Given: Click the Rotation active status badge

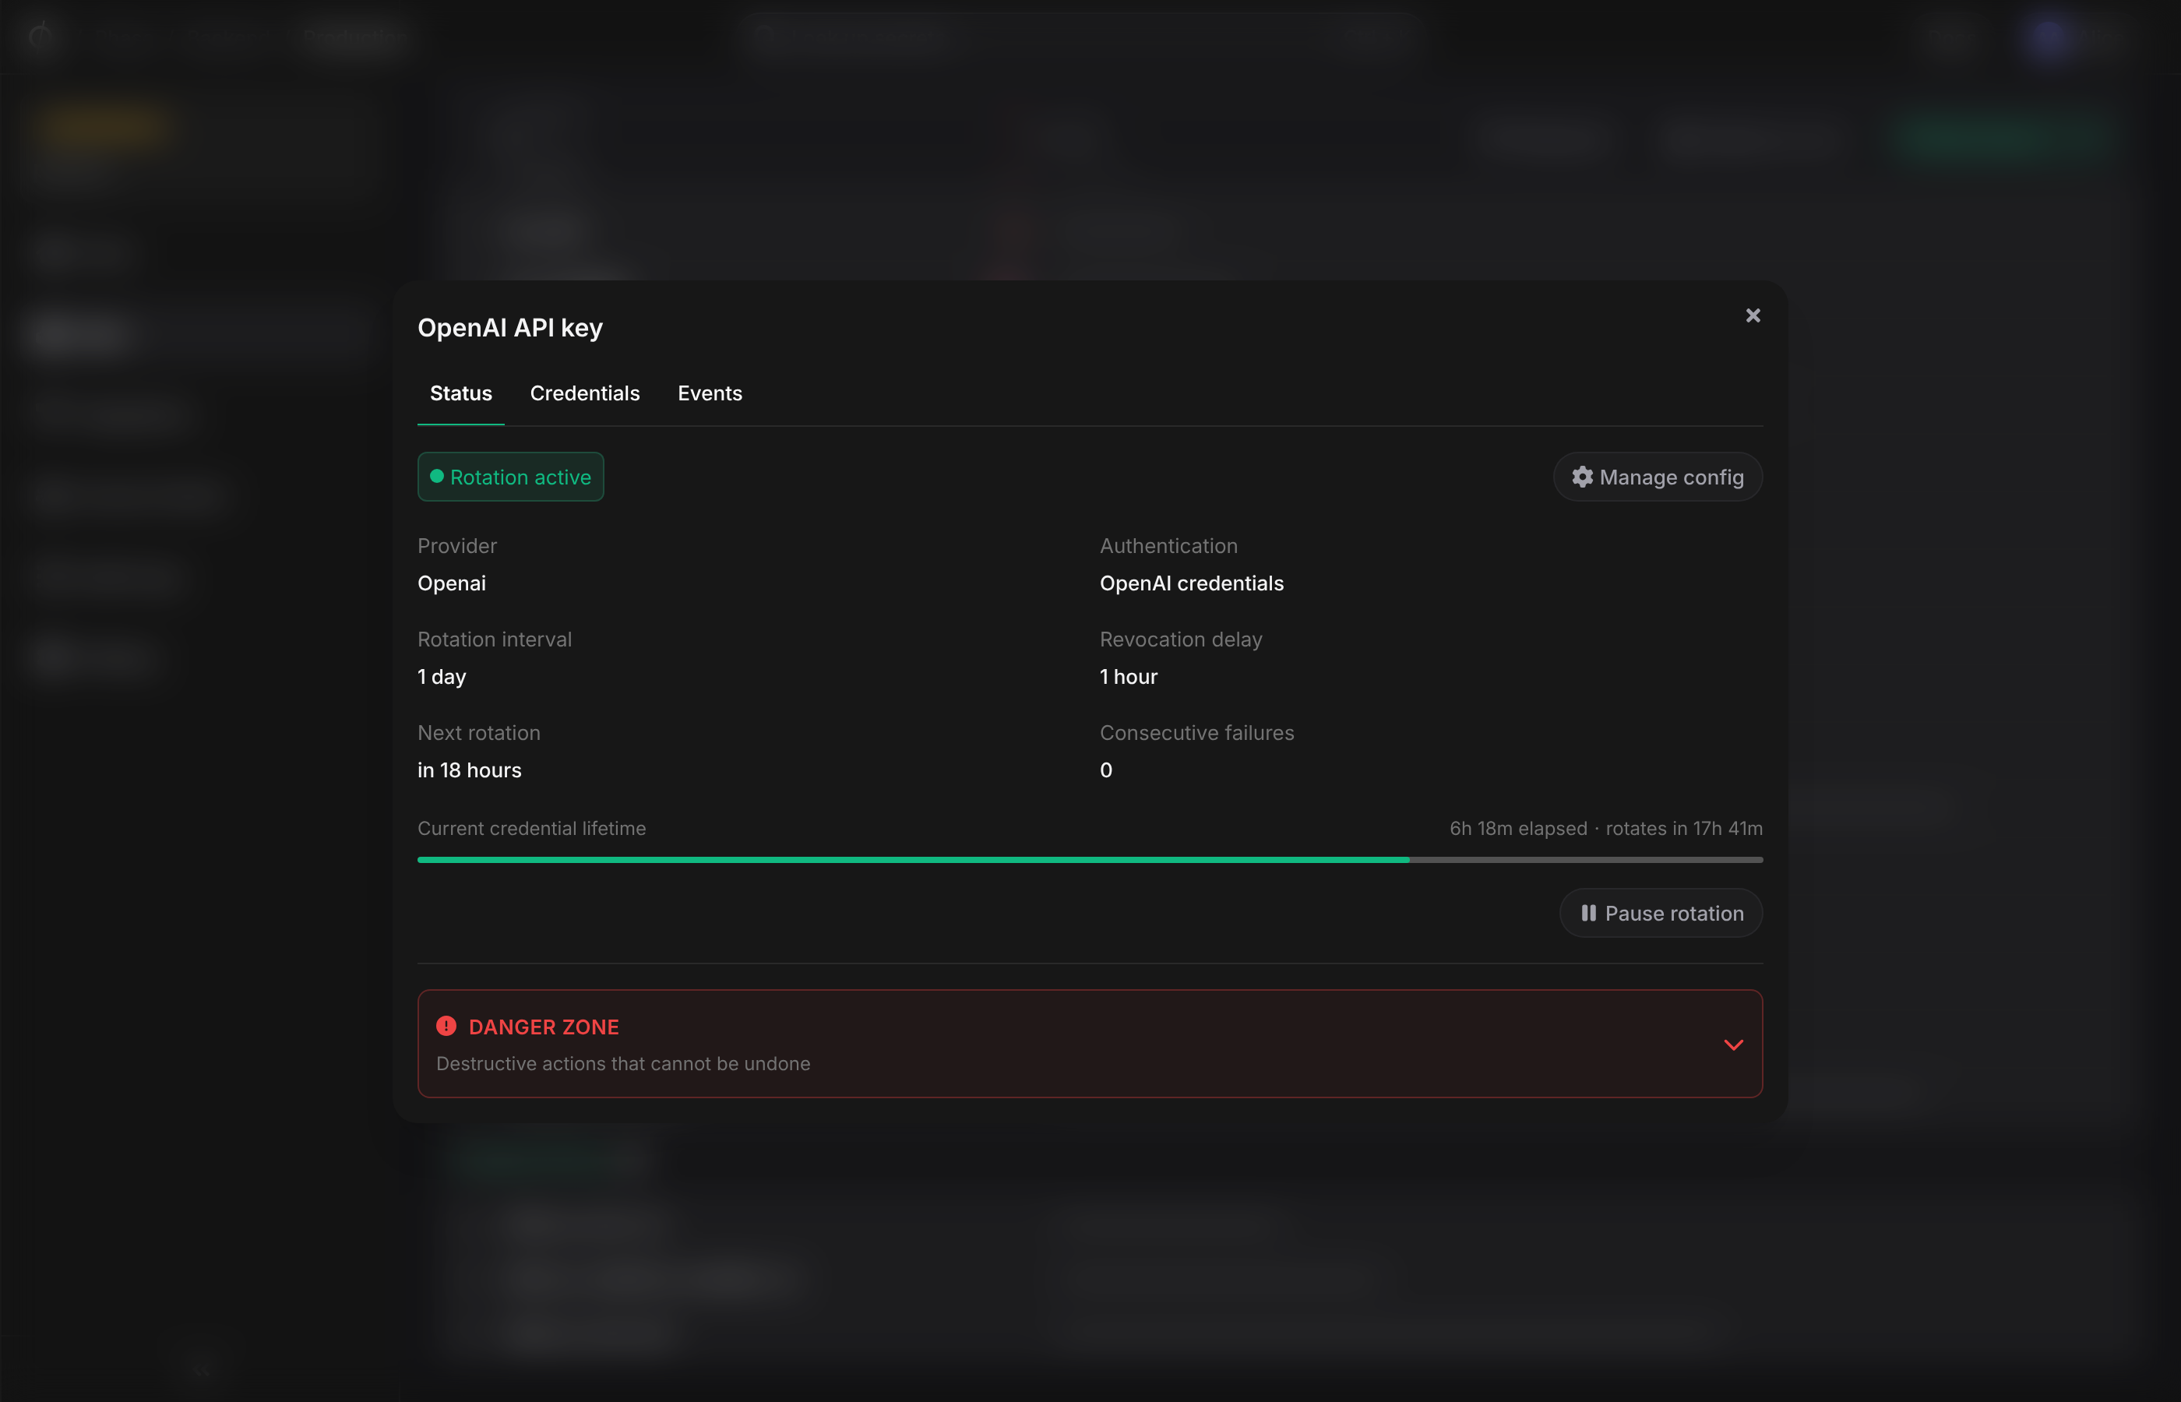Looking at the screenshot, I should pos(511,477).
